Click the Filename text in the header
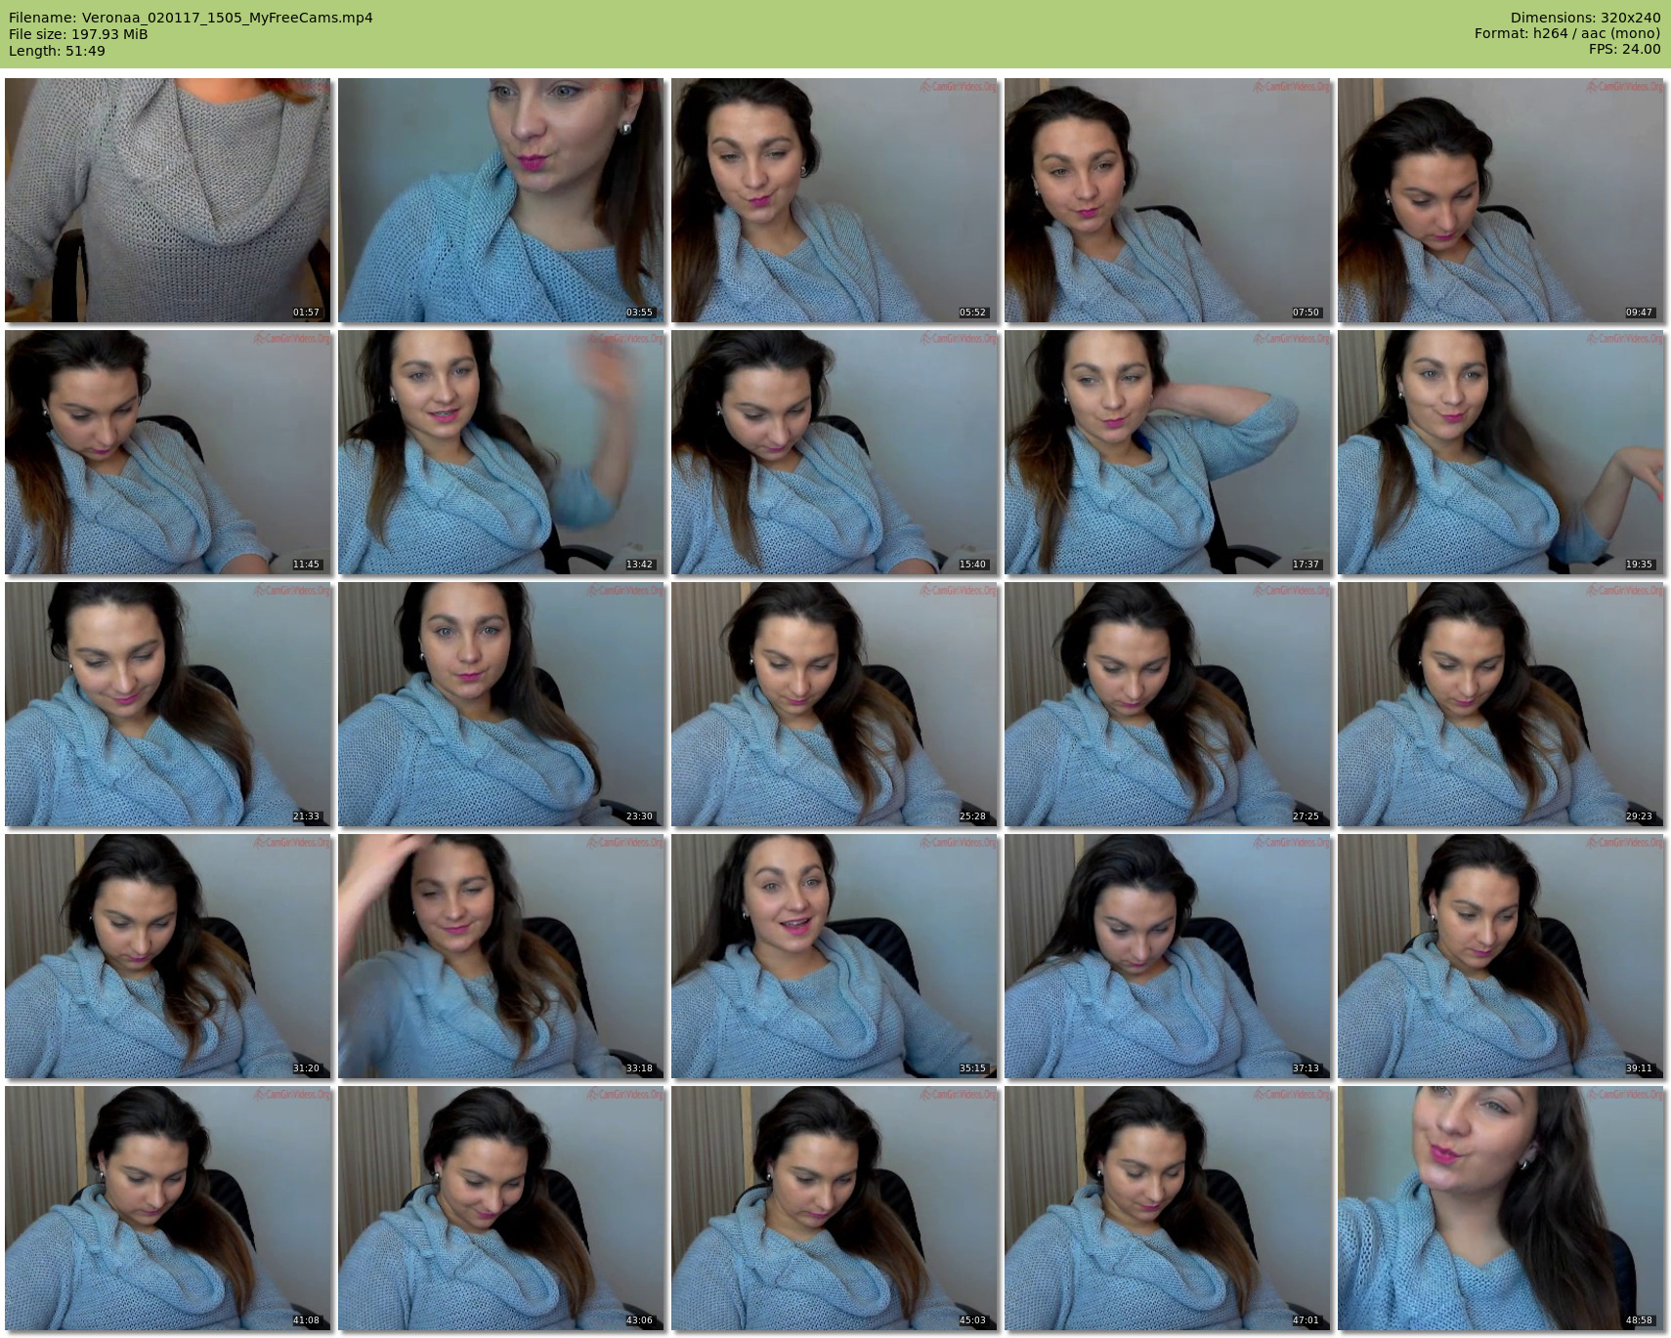1671x1338 pixels. pyautogui.click(x=191, y=18)
